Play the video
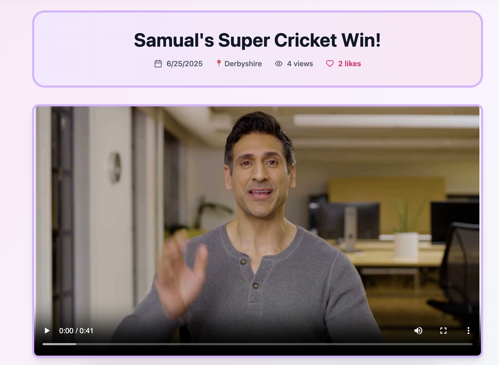 (47, 331)
